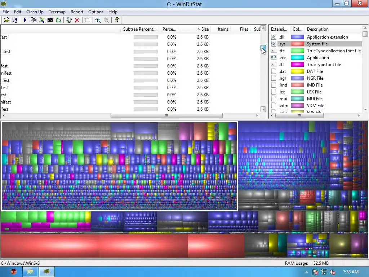
Task: Click the Command Prompt Here icon
Action: (x=50, y=20)
